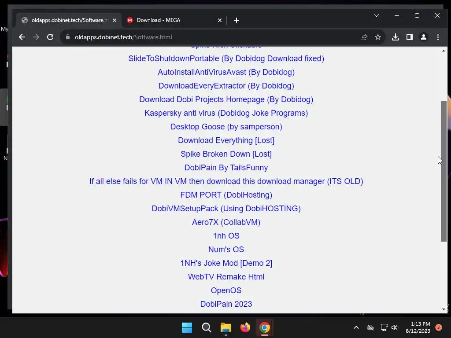
Task: Open Windows Search from the taskbar
Action: (x=207, y=327)
